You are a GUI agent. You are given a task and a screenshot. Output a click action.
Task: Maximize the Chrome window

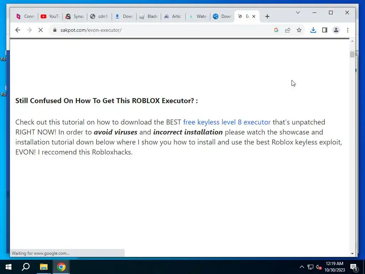[330, 12]
